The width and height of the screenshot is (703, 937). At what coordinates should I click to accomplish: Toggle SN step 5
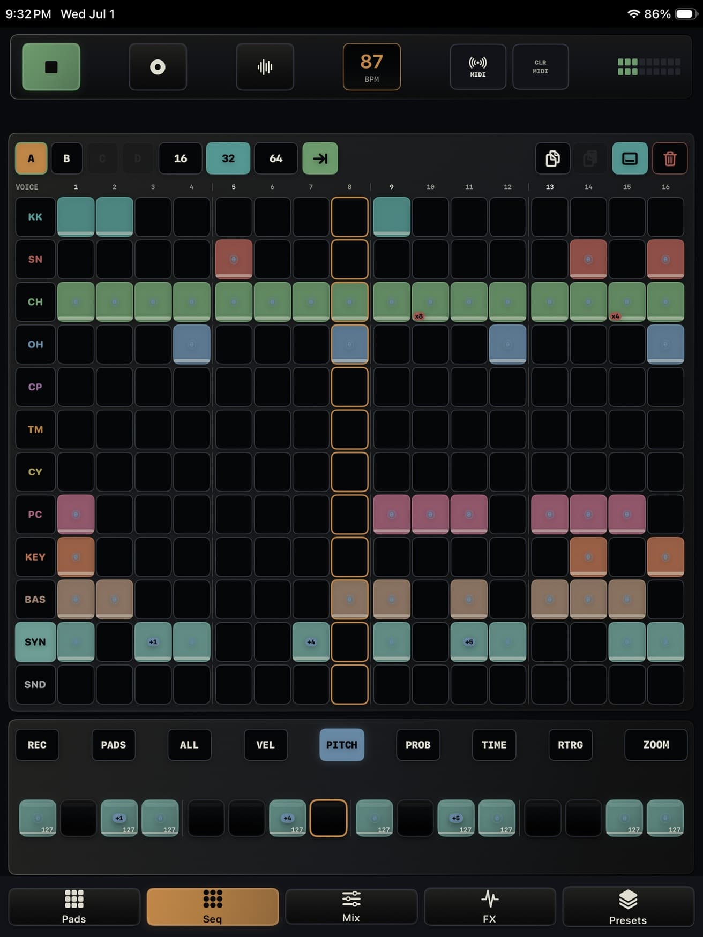[x=234, y=259]
